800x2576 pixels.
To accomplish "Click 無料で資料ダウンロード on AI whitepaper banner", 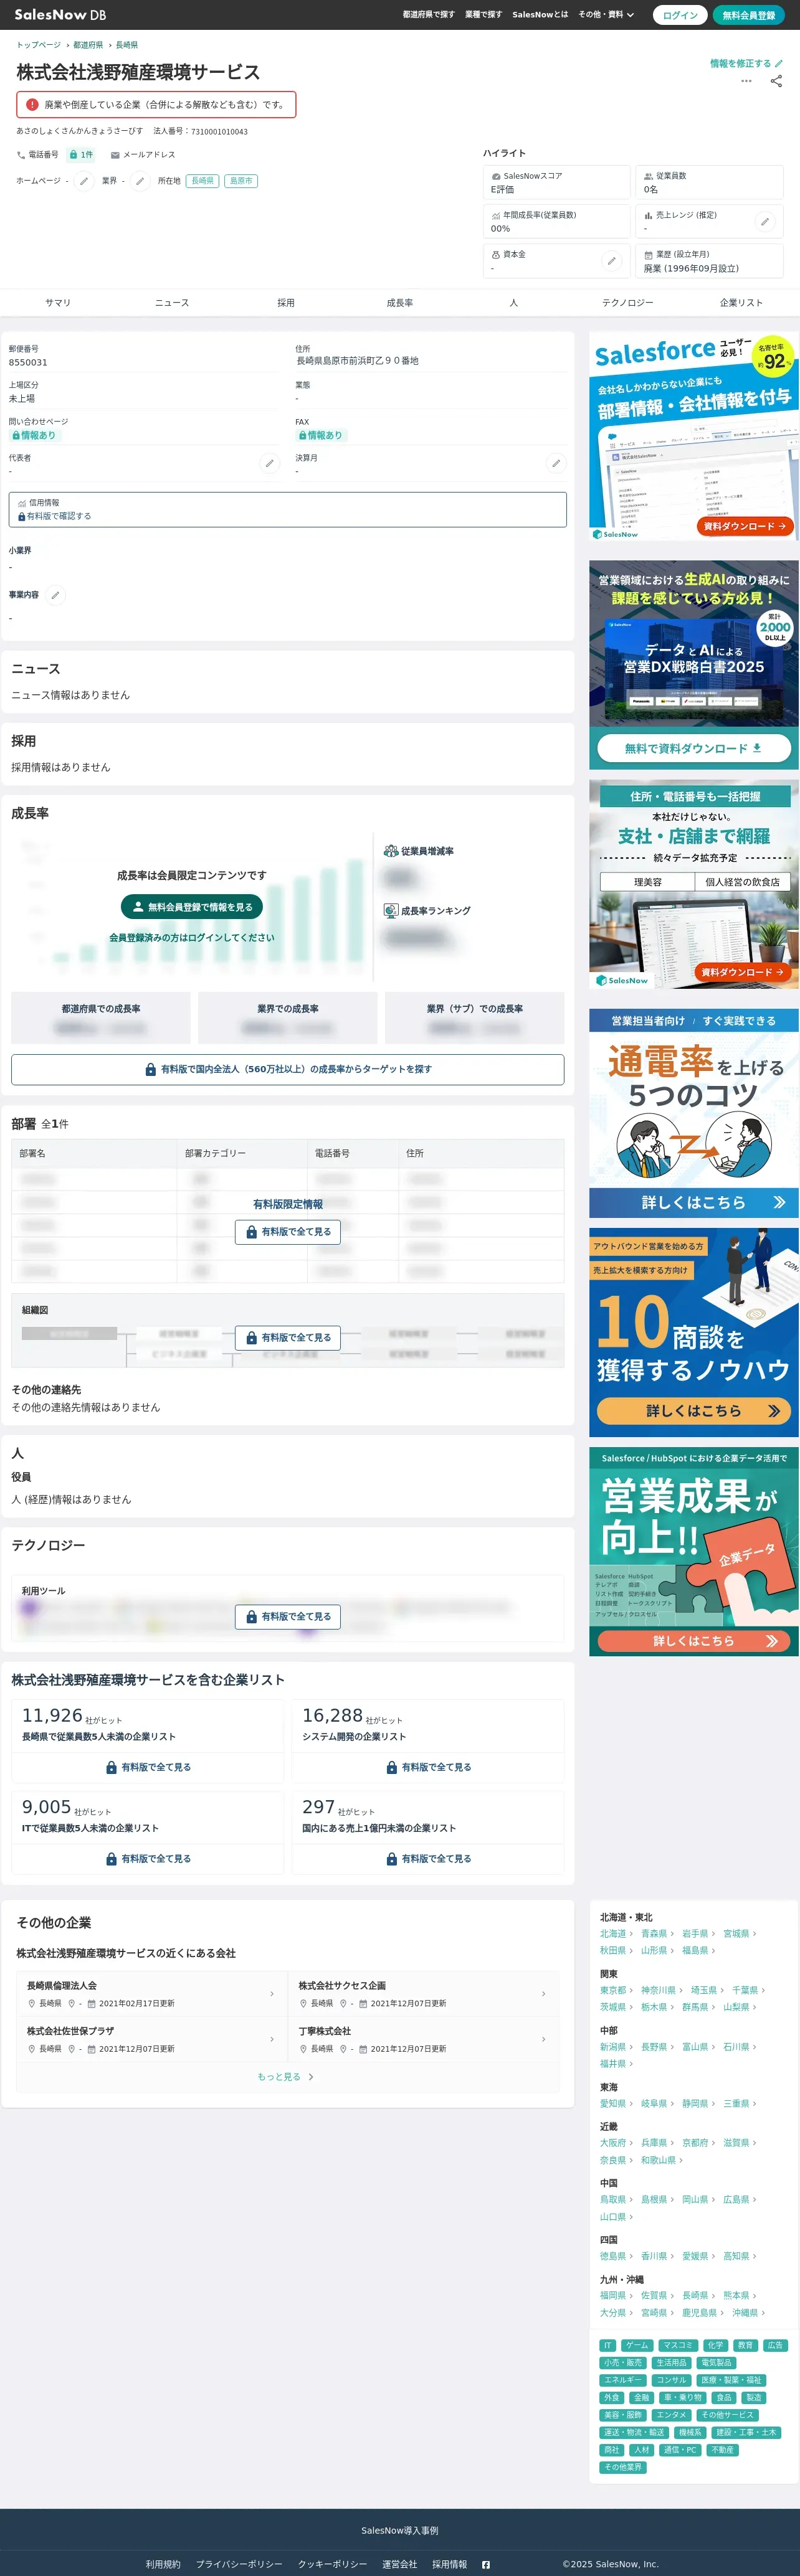I will click(694, 748).
